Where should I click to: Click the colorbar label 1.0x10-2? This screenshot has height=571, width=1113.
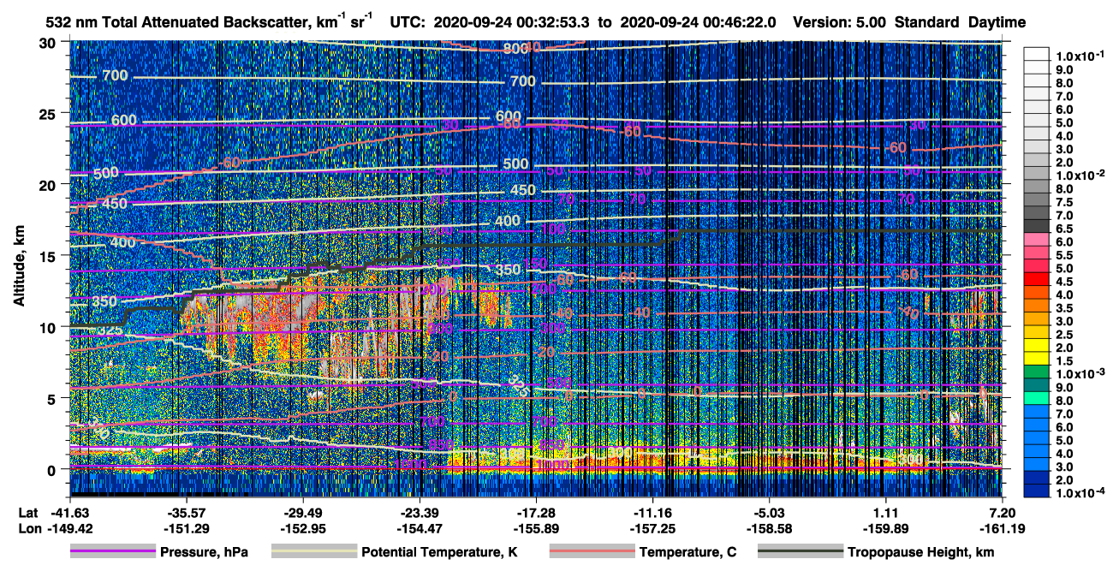coord(1080,175)
